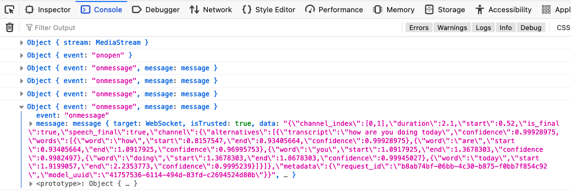Image resolution: width=571 pixels, height=191 pixels.
Task: Toggle the Warnings filter
Action: 453,28
